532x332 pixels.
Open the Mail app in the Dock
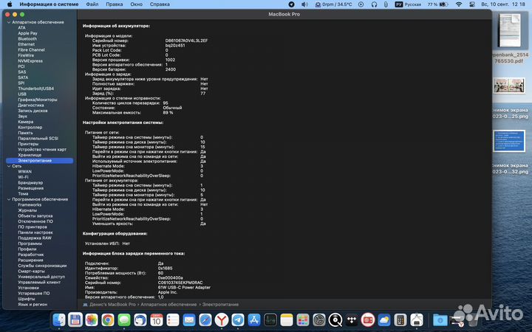189,319
